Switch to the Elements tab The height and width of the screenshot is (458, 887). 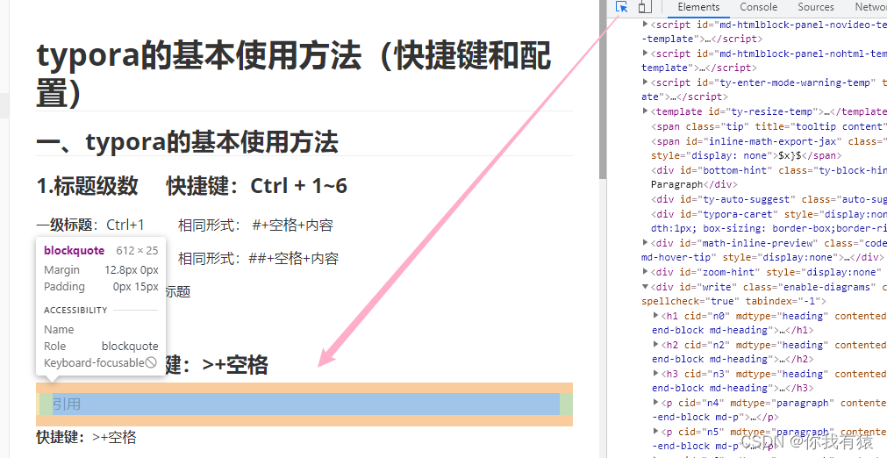[698, 7]
